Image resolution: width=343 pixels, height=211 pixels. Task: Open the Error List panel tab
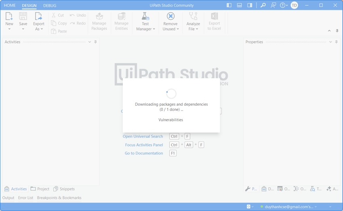point(25,198)
